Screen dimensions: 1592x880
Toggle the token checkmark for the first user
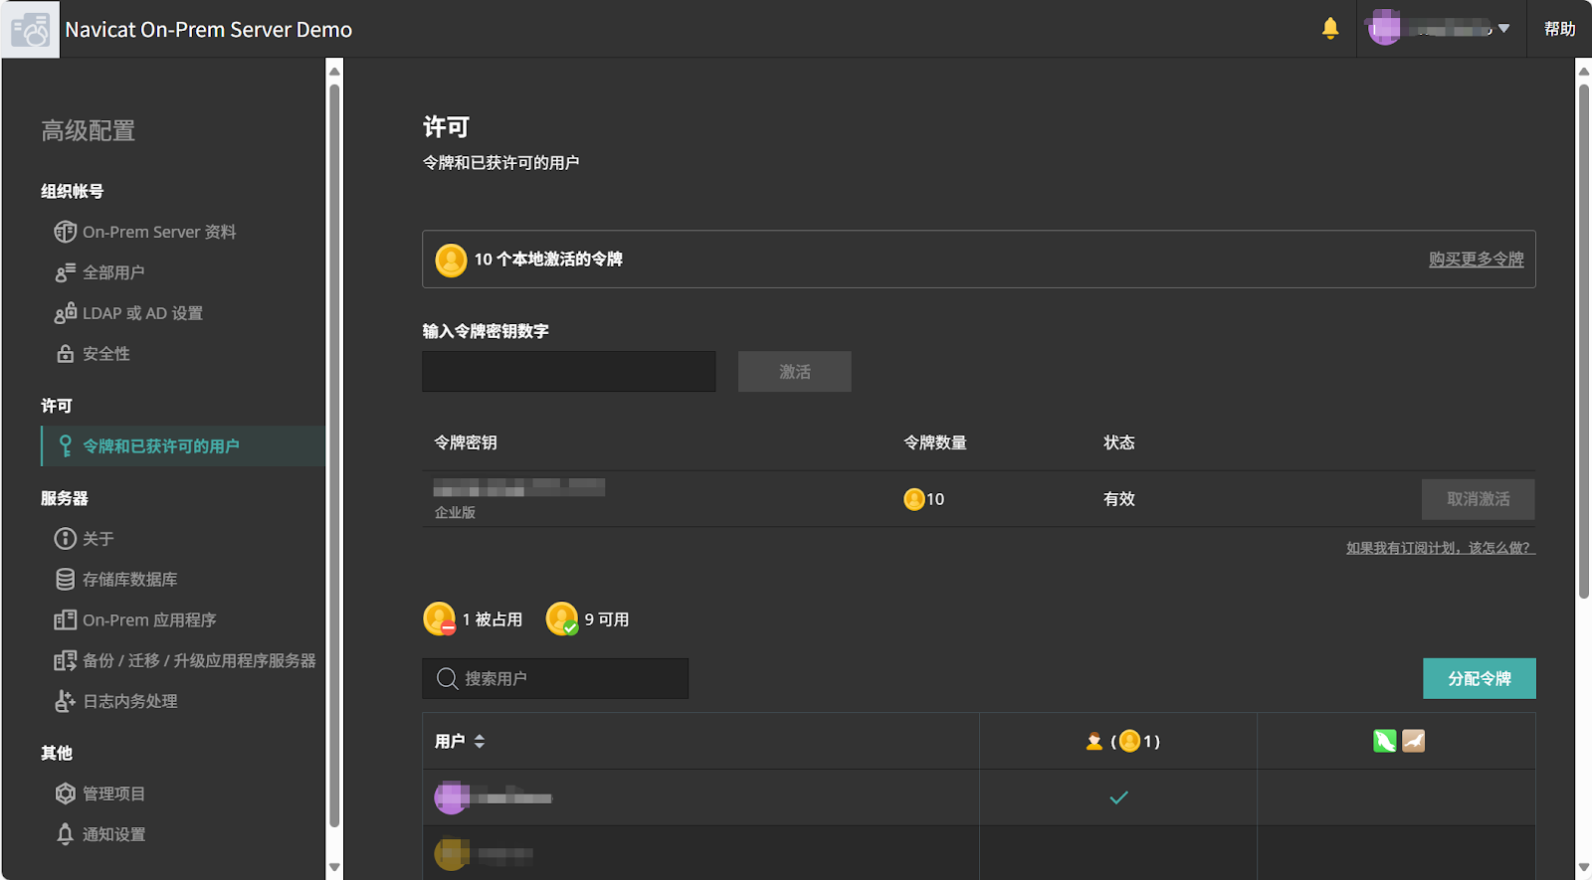pyautogui.click(x=1118, y=797)
